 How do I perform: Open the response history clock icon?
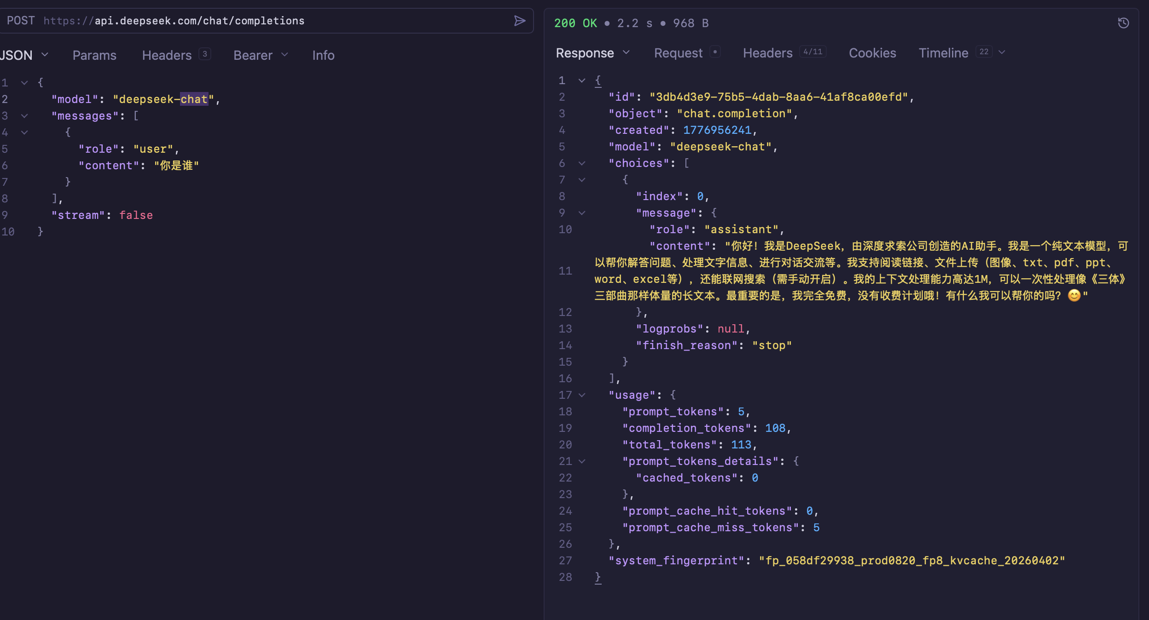tap(1123, 23)
